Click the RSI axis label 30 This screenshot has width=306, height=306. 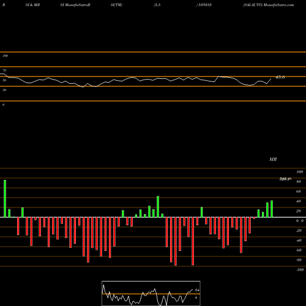coord(4,90)
